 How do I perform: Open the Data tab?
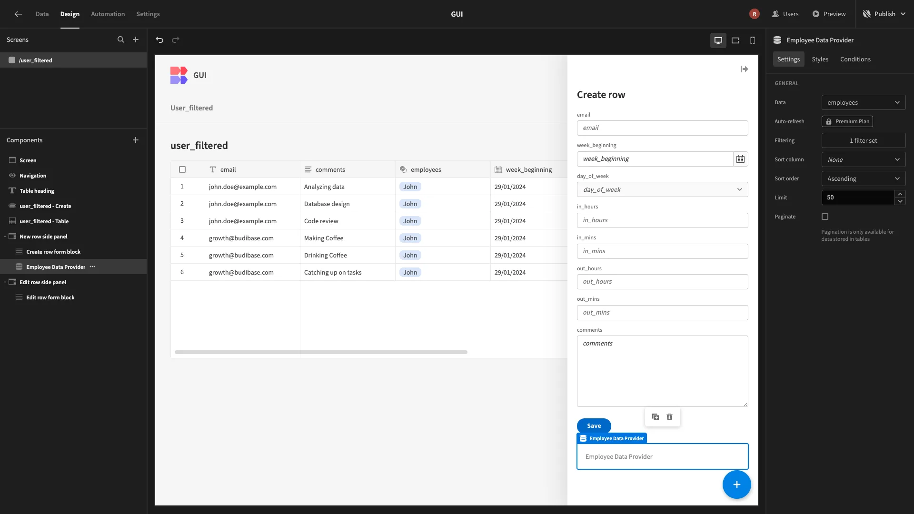click(42, 14)
